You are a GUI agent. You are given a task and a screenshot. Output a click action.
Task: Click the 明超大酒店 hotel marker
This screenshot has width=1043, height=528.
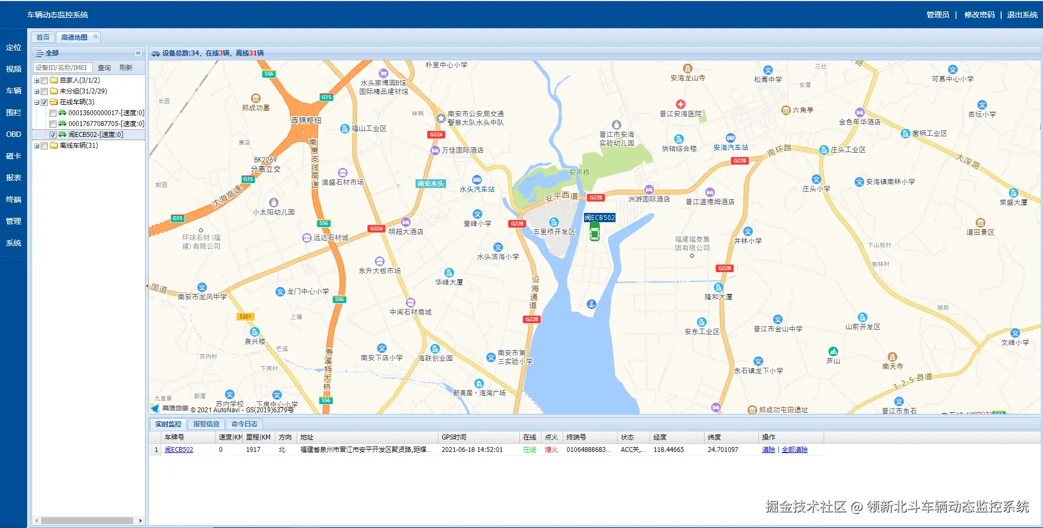pos(406,222)
